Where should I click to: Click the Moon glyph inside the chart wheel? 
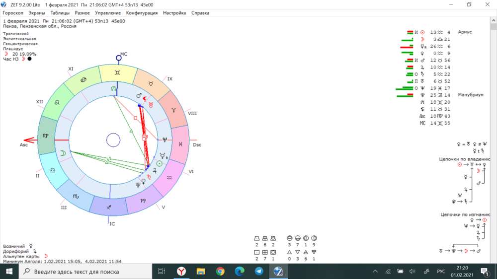click(63, 153)
